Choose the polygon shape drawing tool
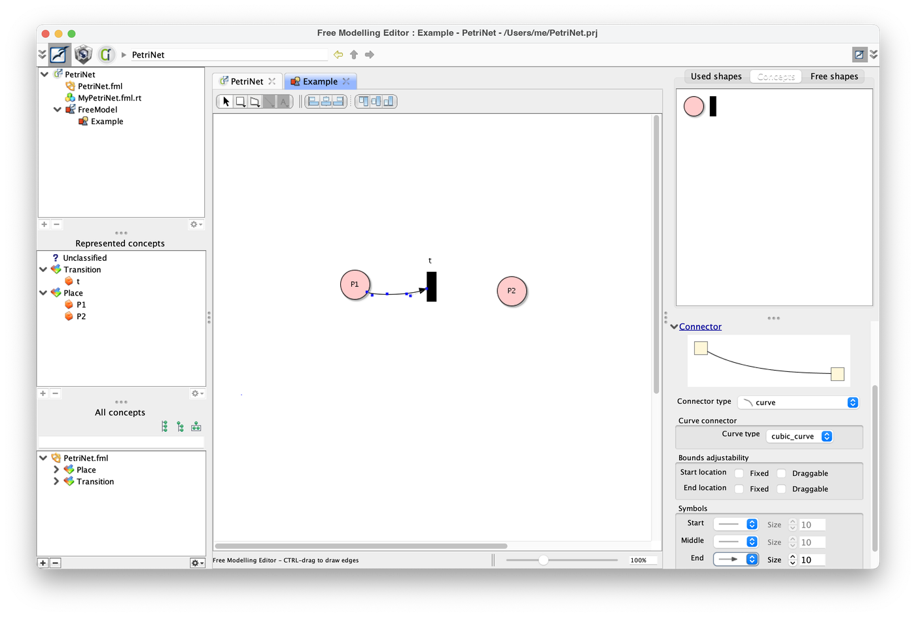This screenshot has width=916, height=617. (255, 101)
